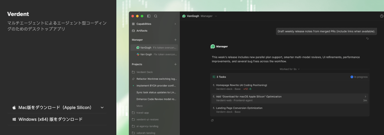Click the travel-app folder icon
The height and width of the screenshot is (135, 384).
pyautogui.click(x=133, y=113)
